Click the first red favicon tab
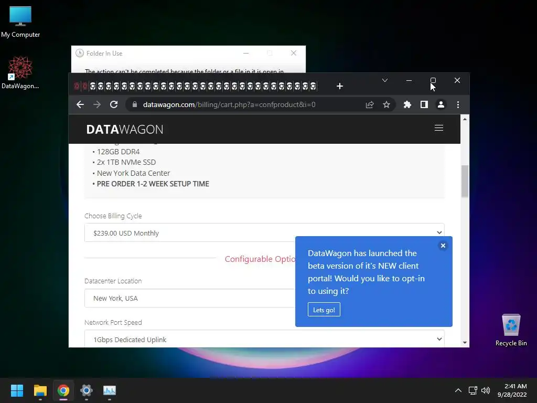Screen dimensions: 537x403 point(77,86)
